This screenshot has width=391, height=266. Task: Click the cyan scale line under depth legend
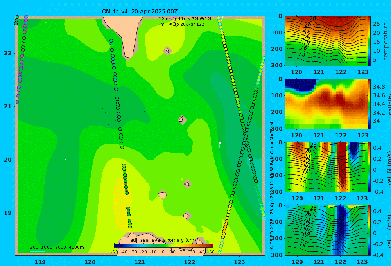click(38, 251)
